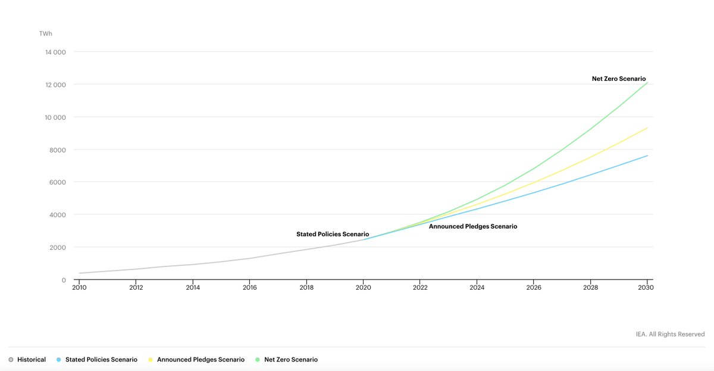Click the gray Historical legend dot
This screenshot has height=371, width=714.
coord(11,360)
